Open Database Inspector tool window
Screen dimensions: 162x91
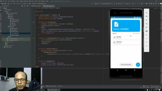51,86
